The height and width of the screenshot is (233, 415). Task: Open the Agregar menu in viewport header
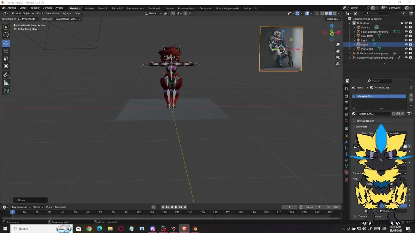click(67, 13)
